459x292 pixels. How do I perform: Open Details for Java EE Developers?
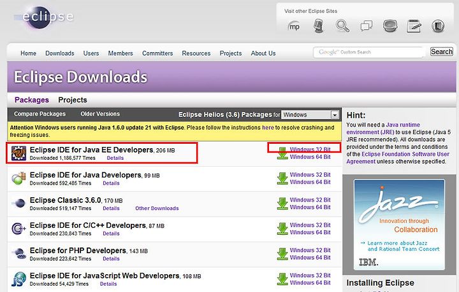(115, 158)
